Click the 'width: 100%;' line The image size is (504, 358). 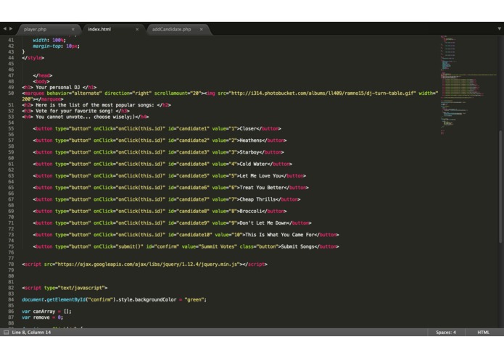tap(49, 40)
